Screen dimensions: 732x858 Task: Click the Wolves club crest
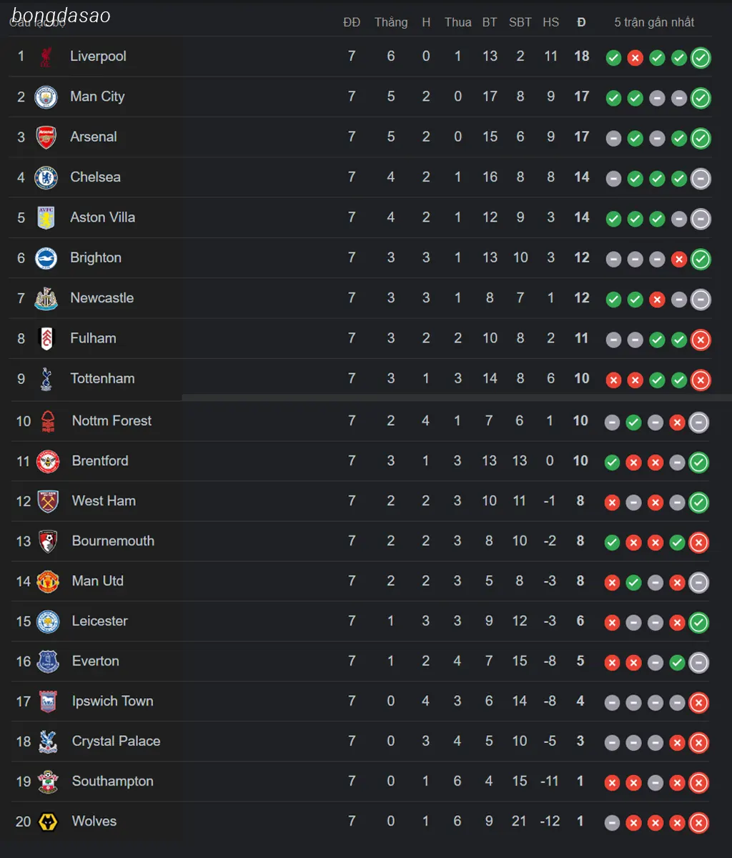pyautogui.click(x=48, y=822)
